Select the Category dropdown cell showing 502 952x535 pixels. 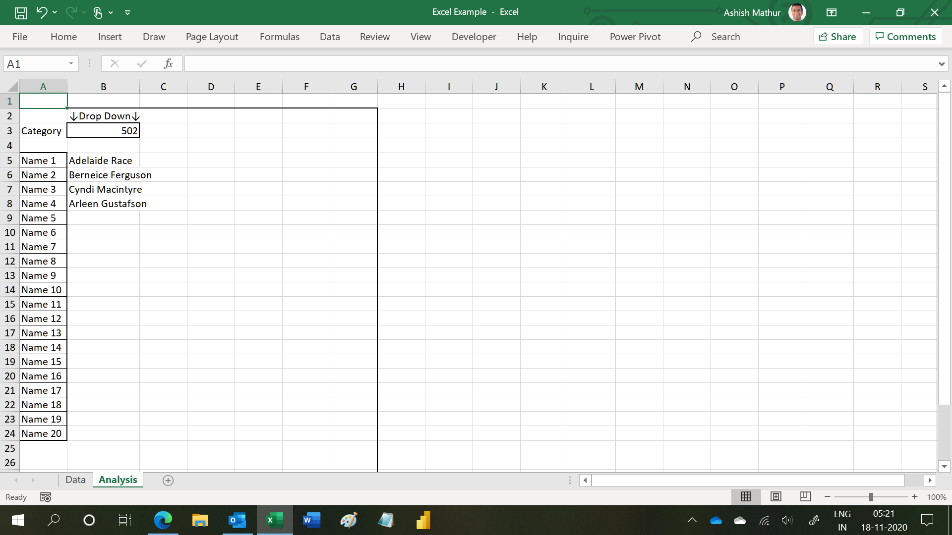pyautogui.click(x=103, y=131)
